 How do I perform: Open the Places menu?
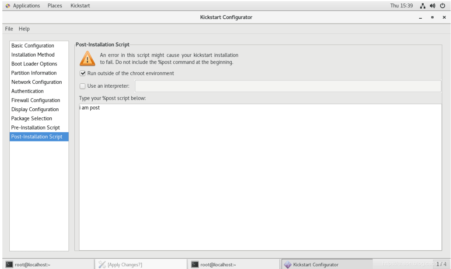pyautogui.click(x=55, y=5)
